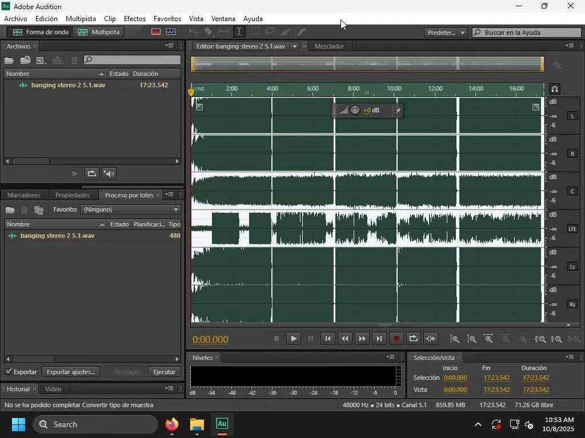This screenshot has height=438, width=585.
Task: Toggle loop playback in the transport bar
Action: coord(413,339)
